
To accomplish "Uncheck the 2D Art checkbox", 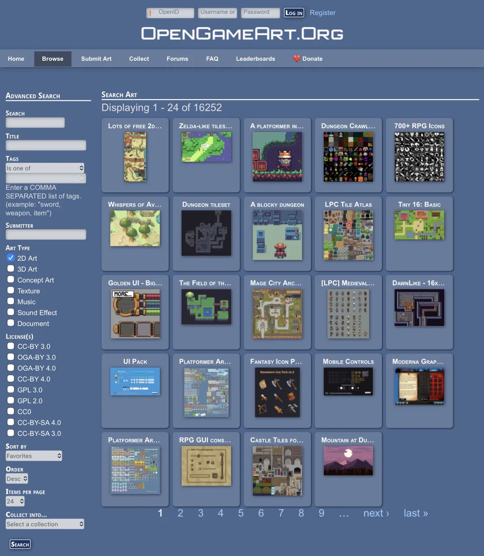I will pyautogui.click(x=11, y=258).
